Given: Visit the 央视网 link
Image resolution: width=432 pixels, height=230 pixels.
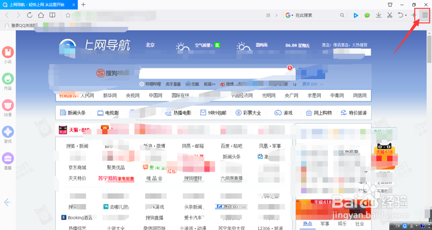Looking at the screenshot, I should 133,96.
